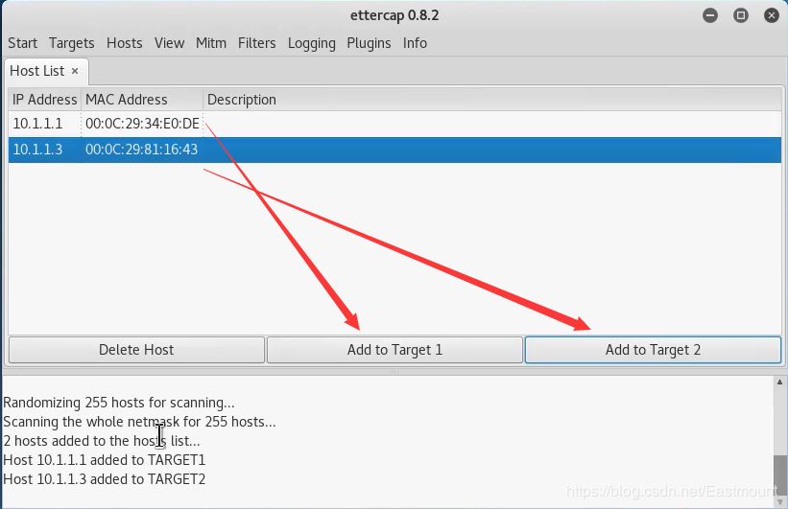788x509 pixels.
Task: Open the Plugins menu
Action: (369, 43)
